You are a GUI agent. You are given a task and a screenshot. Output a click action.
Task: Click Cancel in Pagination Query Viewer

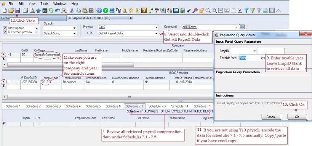pos(271,117)
